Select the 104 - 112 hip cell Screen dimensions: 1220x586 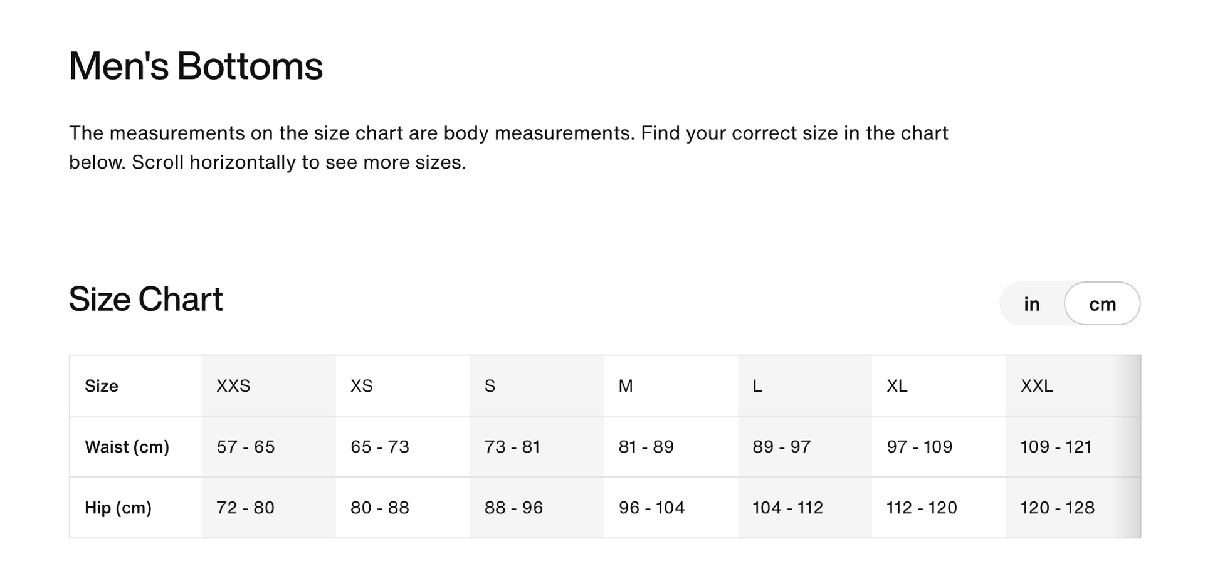pos(788,508)
